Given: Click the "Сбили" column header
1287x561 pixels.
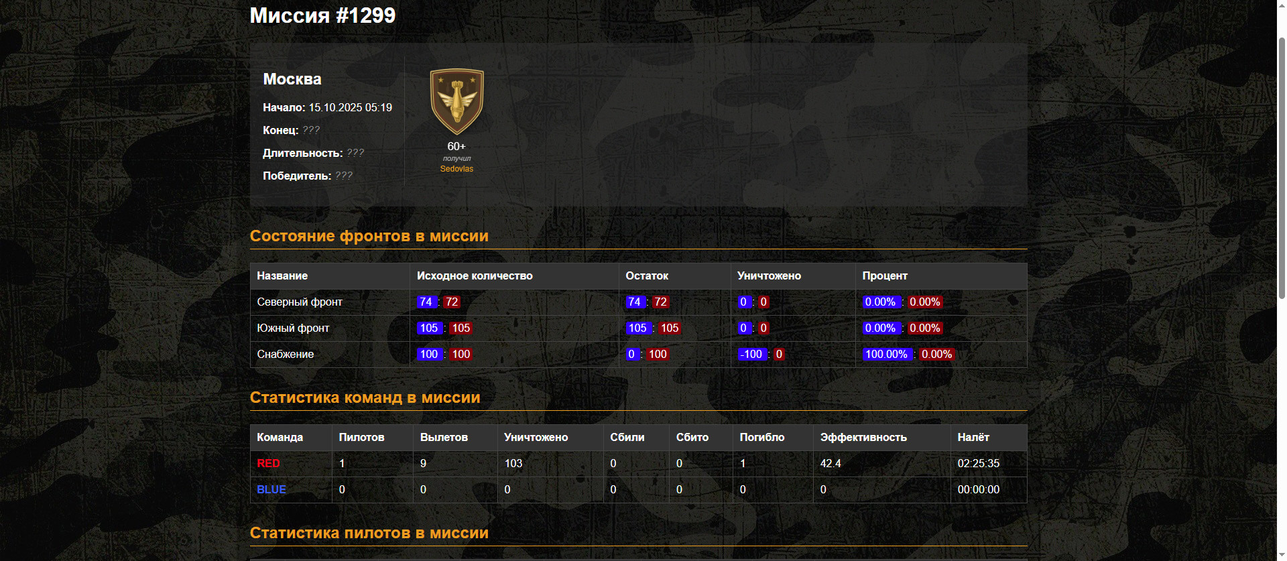Looking at the screenshot, I should pyautogui.click(x=627, y=437).
